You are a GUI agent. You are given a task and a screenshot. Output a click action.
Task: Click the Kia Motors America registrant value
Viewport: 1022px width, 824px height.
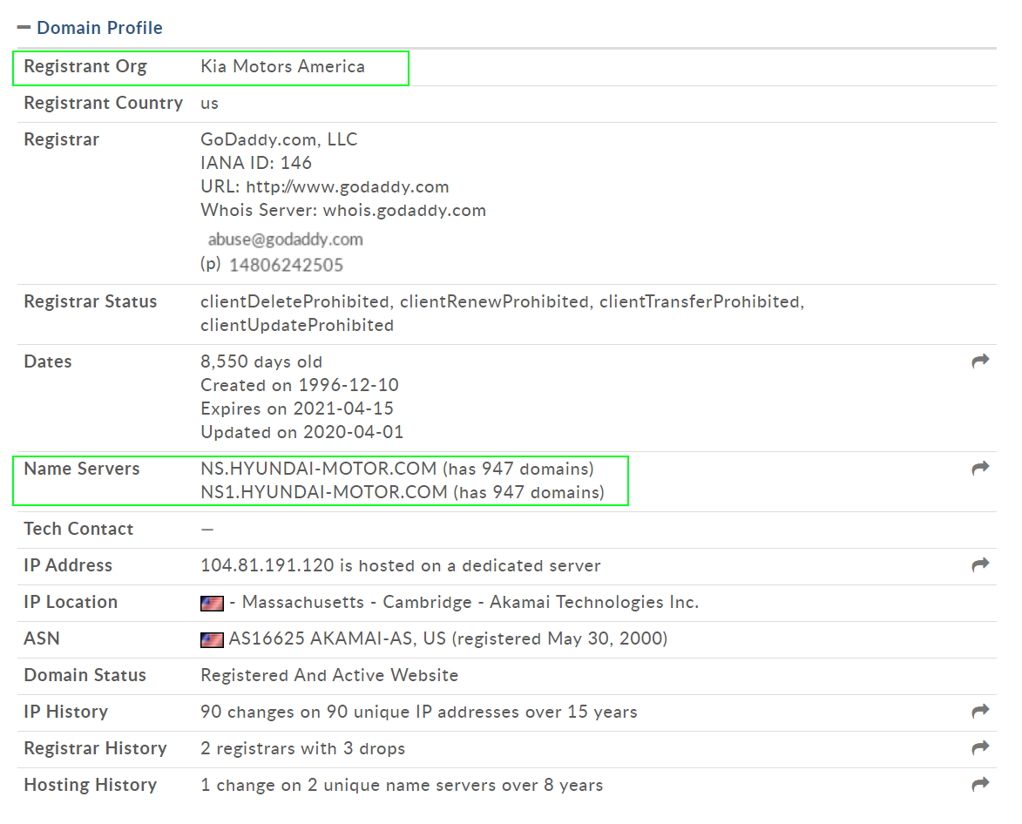283,66
